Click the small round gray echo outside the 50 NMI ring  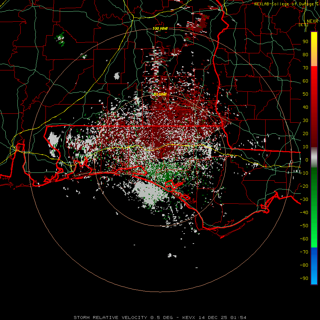[117, 76]
